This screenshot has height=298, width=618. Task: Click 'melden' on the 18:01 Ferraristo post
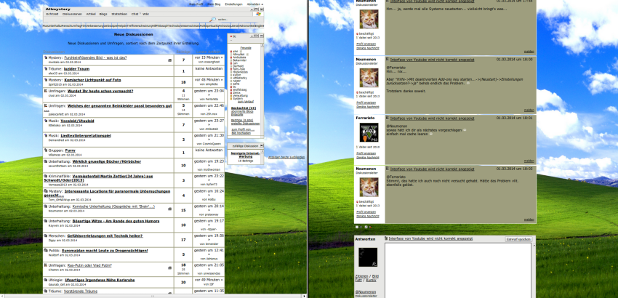529,161
